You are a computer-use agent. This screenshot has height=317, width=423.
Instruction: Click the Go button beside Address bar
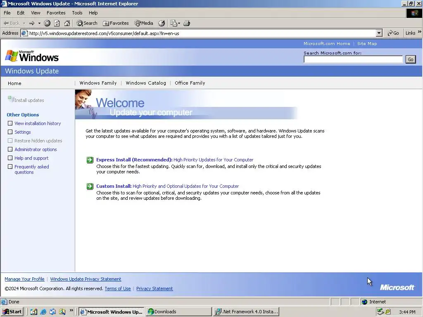(x=393, y=33)
